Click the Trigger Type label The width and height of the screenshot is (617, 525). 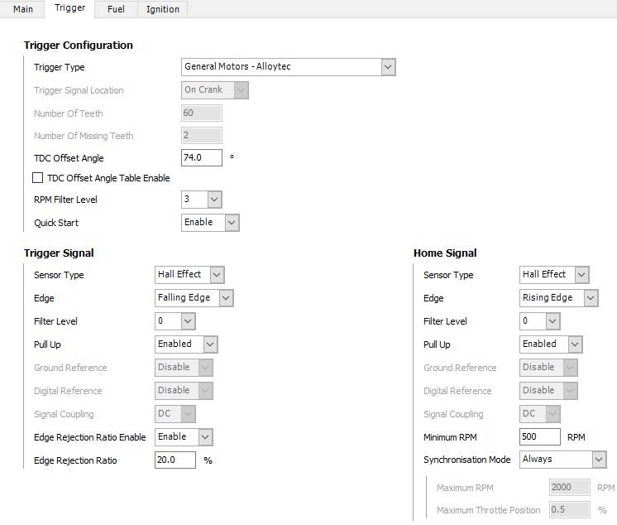(x=59, y=67)
